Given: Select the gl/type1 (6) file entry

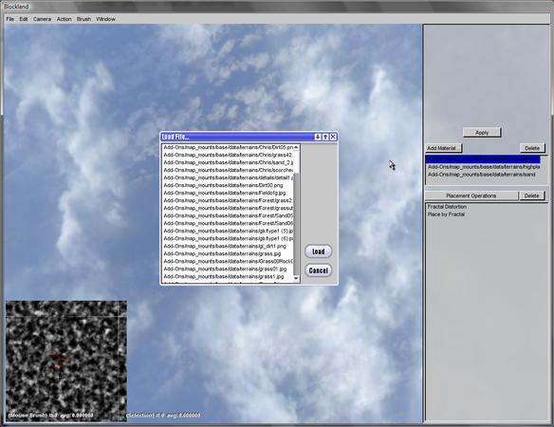Looking at the screenshot, I should coord(229,238).
